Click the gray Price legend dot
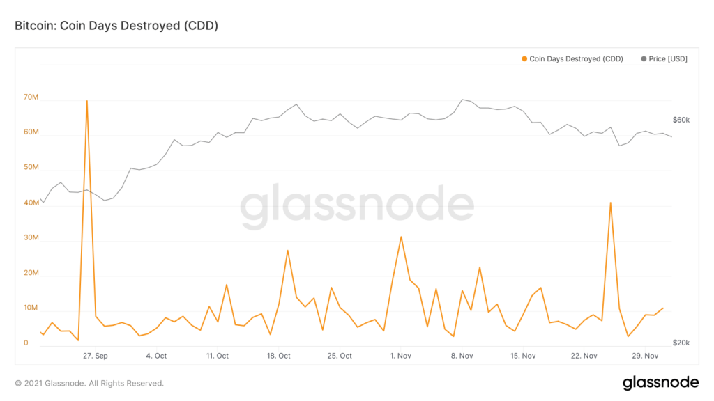 [x=644, y=59]
